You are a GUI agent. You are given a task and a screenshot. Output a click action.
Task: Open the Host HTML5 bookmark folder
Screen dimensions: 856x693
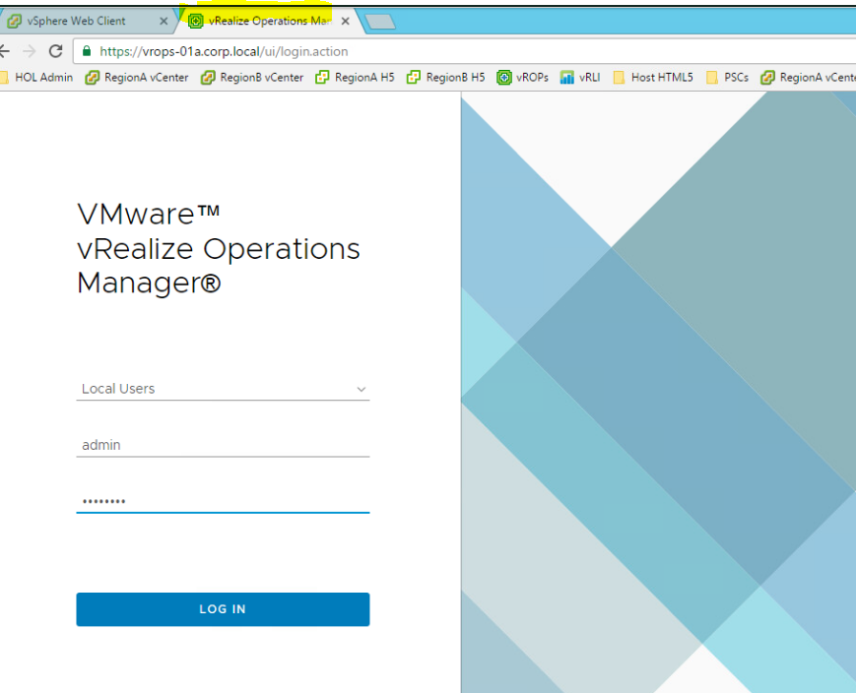click(653, 78)
